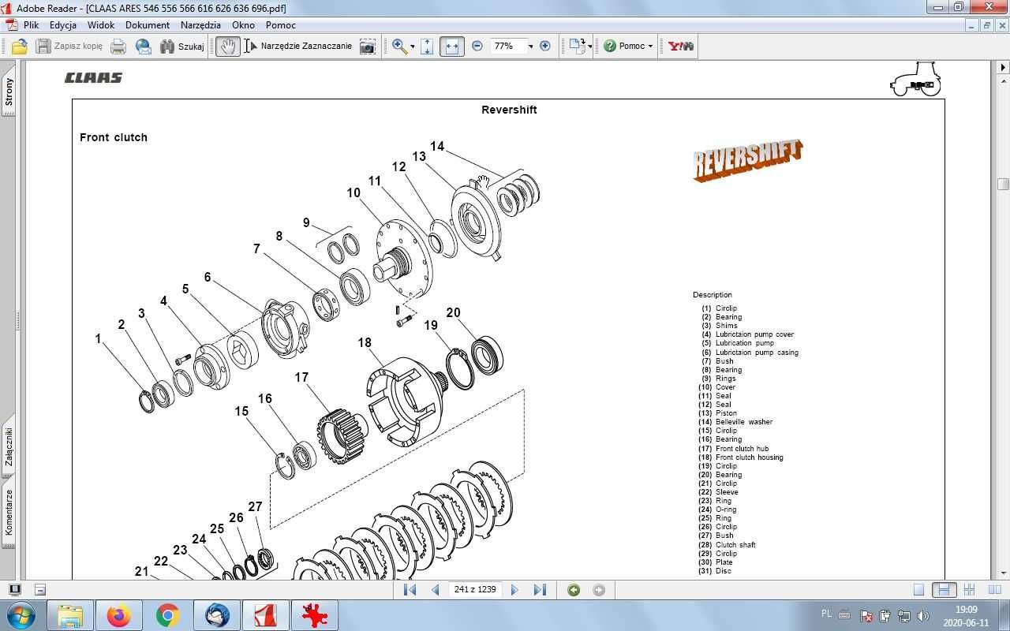Open the Plik menu
This screenshot has height=631, width=1010.
point(32,24)
